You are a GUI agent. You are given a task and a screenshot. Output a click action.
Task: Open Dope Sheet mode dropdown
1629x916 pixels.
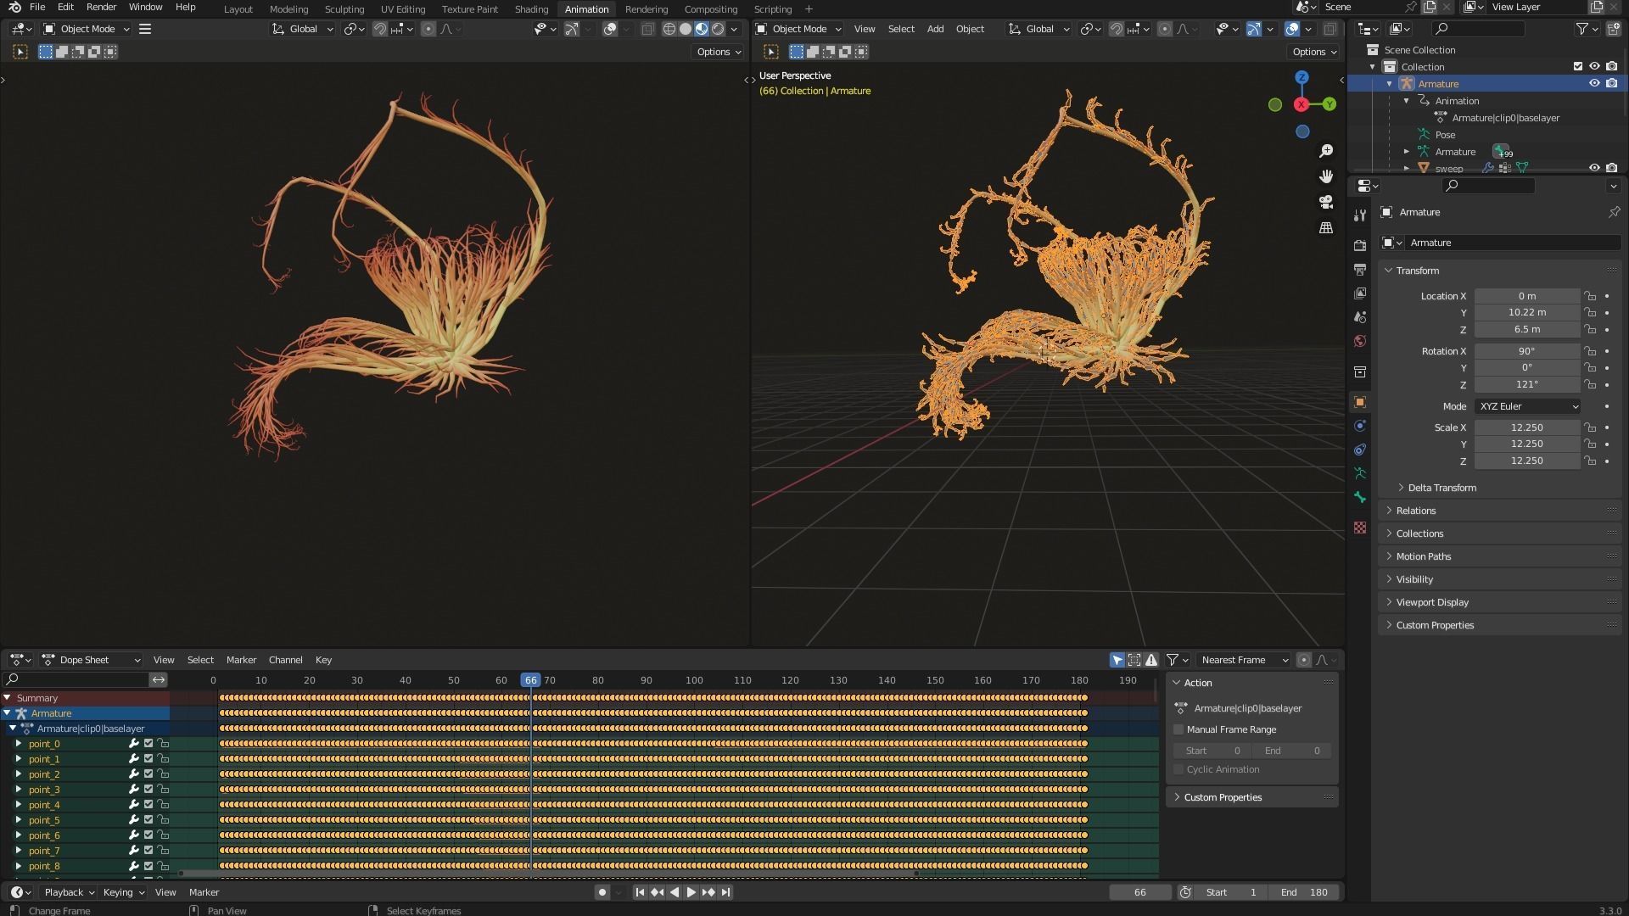pyautogui.click(x=92, y=660)
